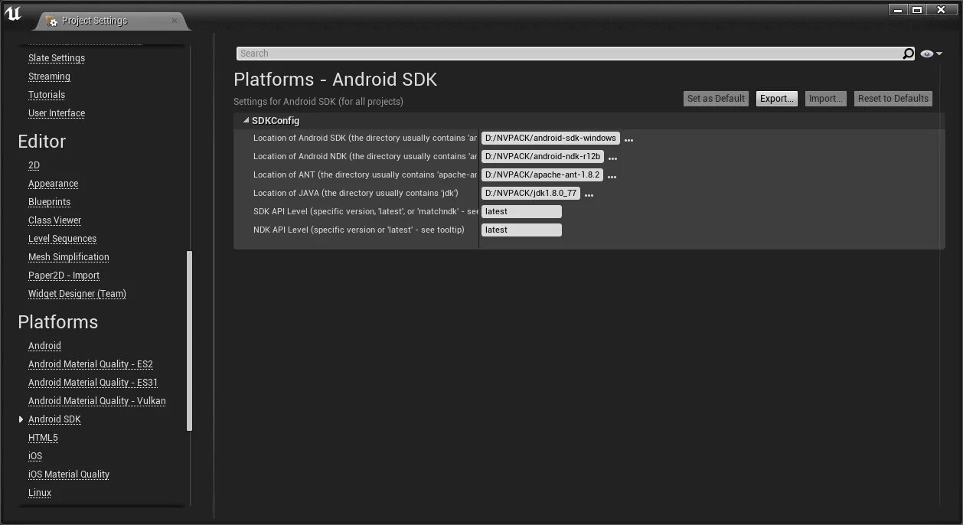Open Android Material Quality - ES31
The image size is (963, 525).
pos(93,383)
